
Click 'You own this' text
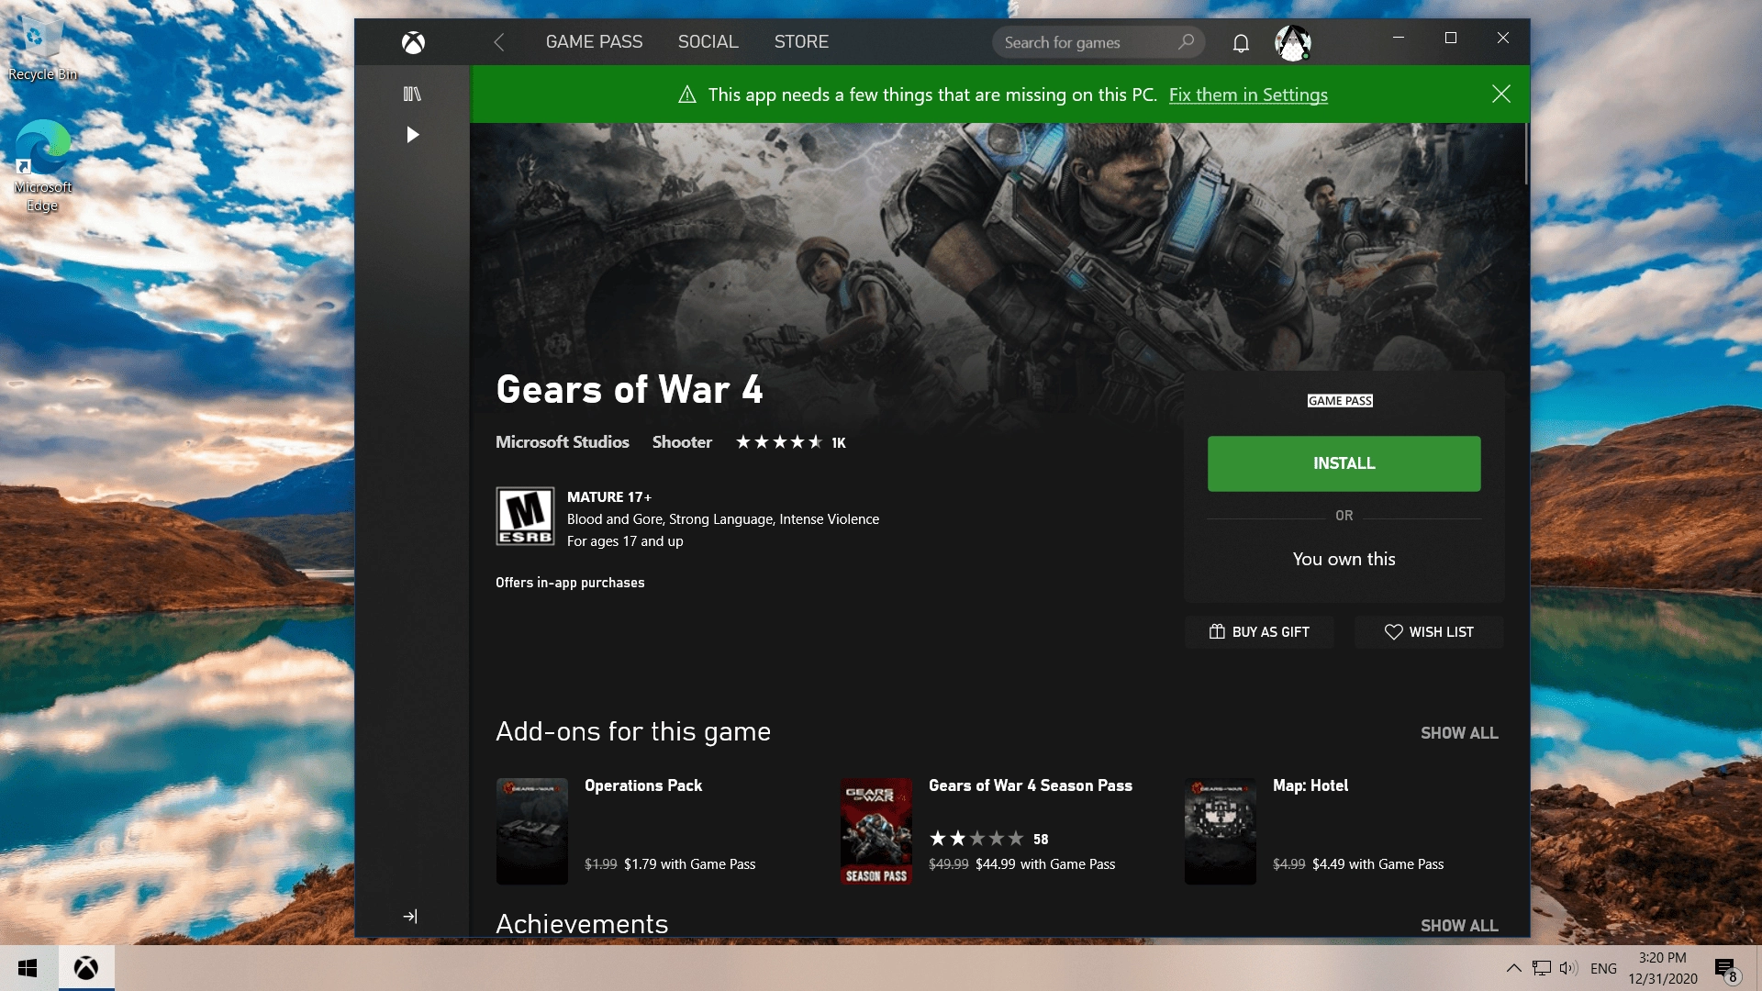click(x=1344, y=559)
